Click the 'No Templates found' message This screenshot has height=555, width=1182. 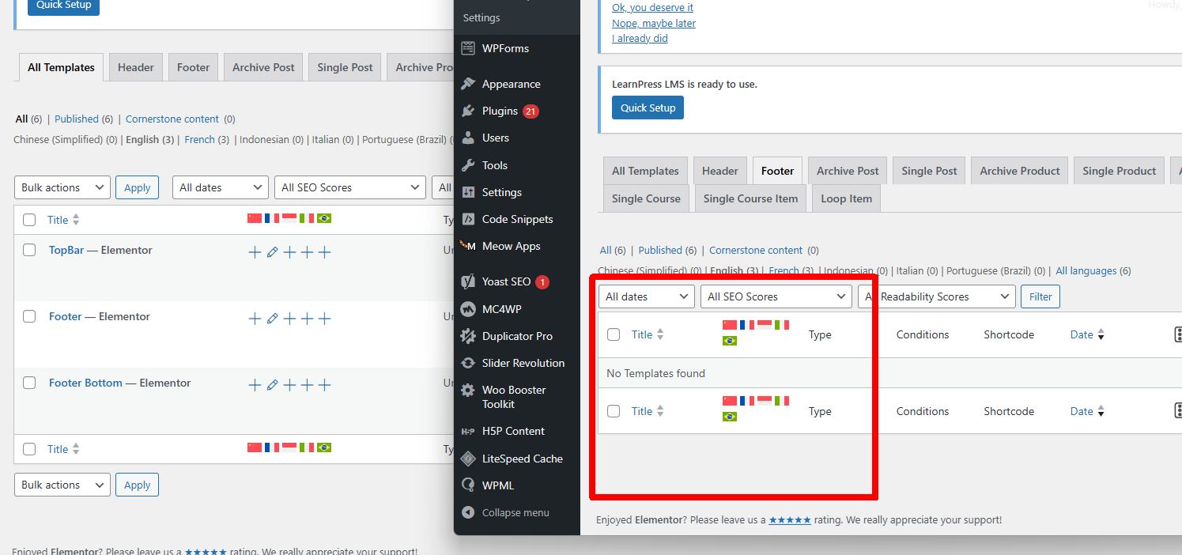tap(655, 373)
